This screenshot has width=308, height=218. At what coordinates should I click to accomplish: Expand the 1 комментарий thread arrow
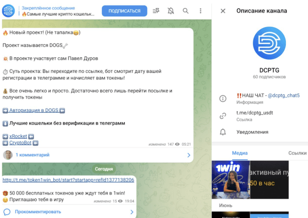click(189, 155)
